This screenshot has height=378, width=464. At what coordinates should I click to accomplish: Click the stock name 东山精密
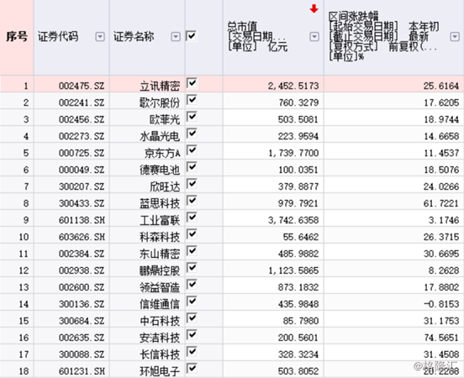point(160,254)
